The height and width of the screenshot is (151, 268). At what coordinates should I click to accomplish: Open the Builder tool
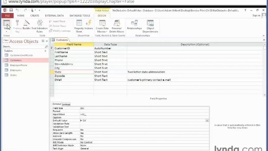[26, 25]
